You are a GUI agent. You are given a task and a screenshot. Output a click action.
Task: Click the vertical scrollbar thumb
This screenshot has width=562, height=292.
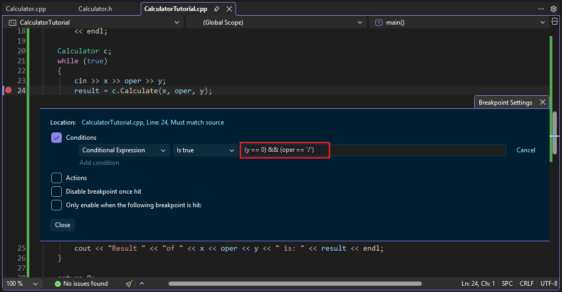tap(555, 133)
